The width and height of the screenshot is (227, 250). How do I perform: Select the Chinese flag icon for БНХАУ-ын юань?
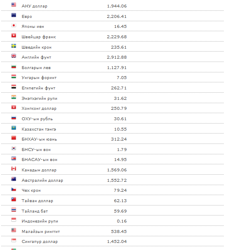(14, 138)
